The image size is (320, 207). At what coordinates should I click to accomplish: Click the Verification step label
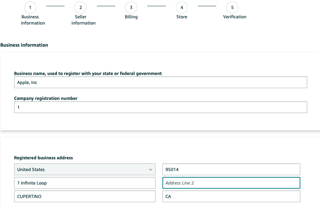coord(235,17)
